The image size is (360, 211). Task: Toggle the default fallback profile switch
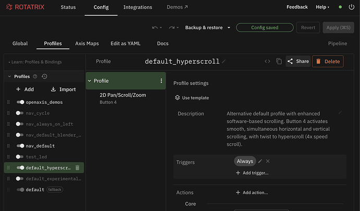tap(20, 190)
